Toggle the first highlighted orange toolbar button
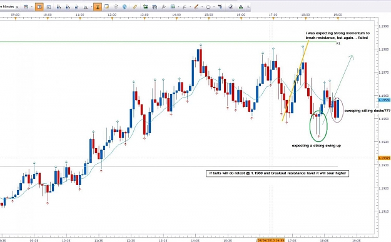391x242 pixels. pyautogui.click(x=39, y=7)
